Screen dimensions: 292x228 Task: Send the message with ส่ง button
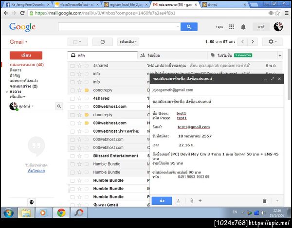(162, 201)
